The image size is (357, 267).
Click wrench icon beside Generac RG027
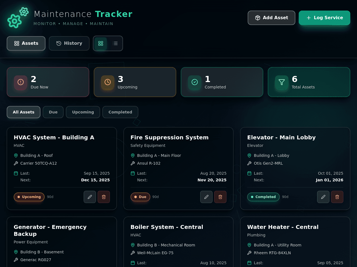click(x=16, y=260)
